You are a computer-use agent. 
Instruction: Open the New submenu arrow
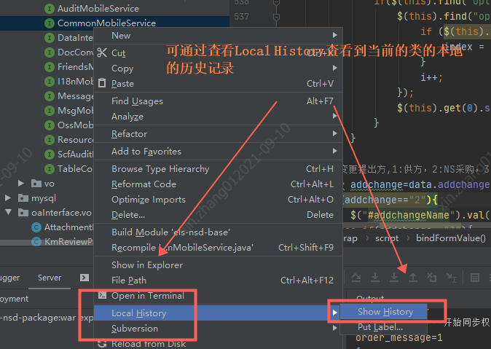[335, 35]
